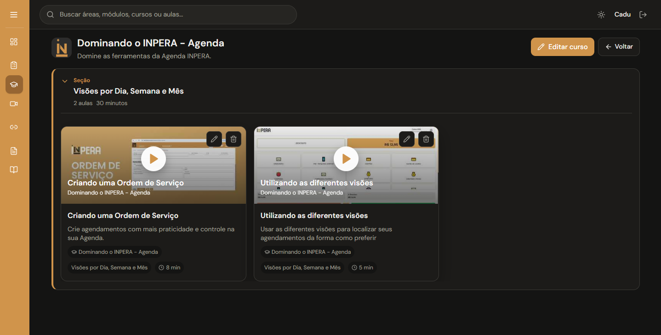This screenshot has width=661, height=335.
Task: Delete the Criando uma Ordem de Serviço lesson
Action: tap(234, 139)
